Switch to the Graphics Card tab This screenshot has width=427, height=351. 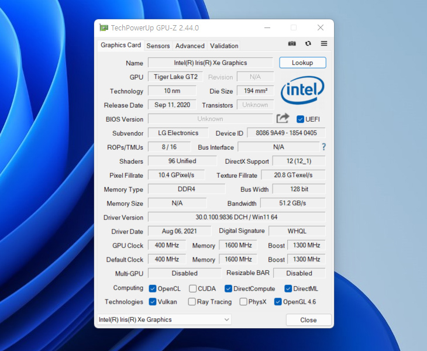click(x=120, y=45)
